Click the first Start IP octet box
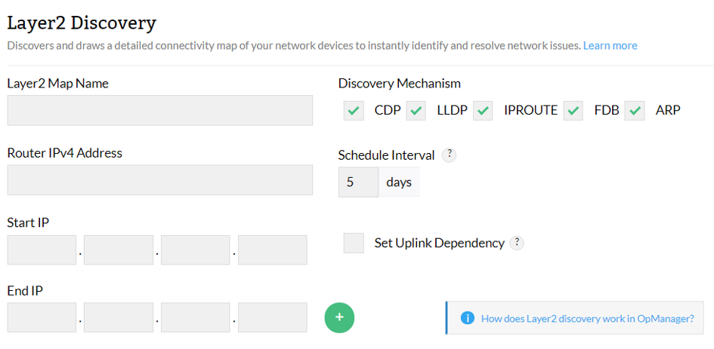The width and height of the screenshot is (714, 349). (42, 250)
